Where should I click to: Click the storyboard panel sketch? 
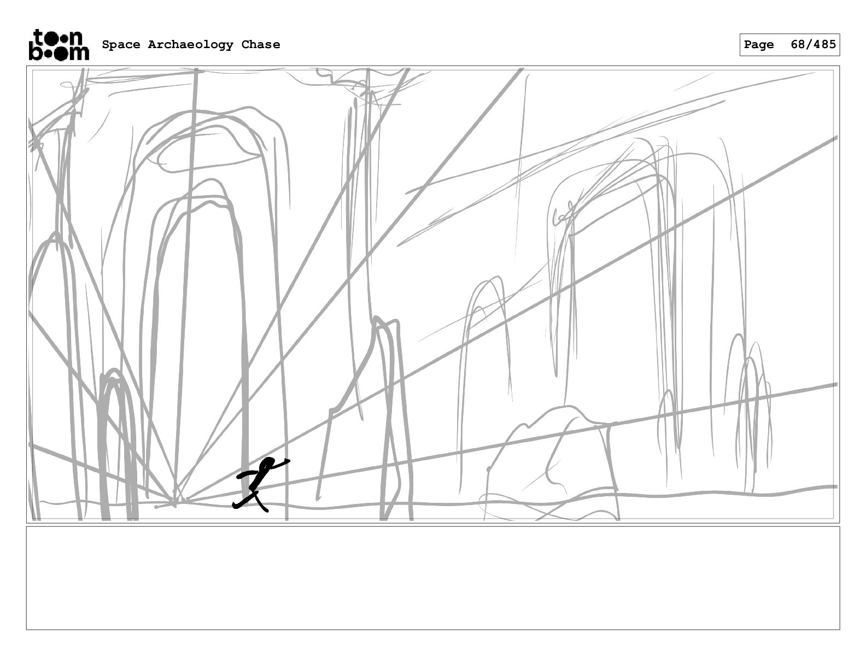tap(433, 295)
